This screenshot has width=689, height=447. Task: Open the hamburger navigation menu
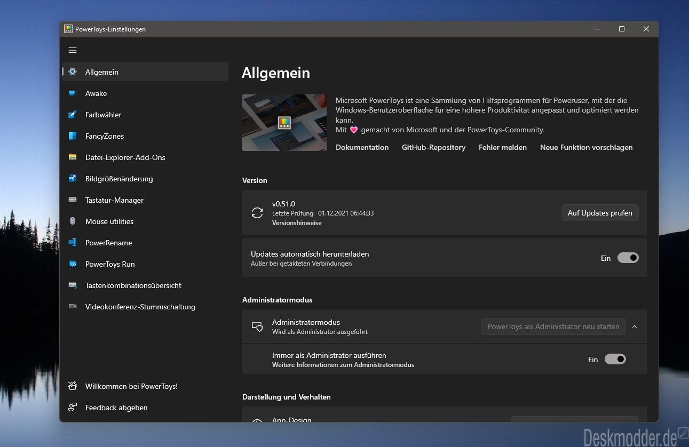click(x=73, y=50)
